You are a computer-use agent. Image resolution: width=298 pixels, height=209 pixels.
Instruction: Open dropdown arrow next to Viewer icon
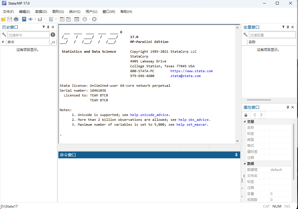click(35, 19)
